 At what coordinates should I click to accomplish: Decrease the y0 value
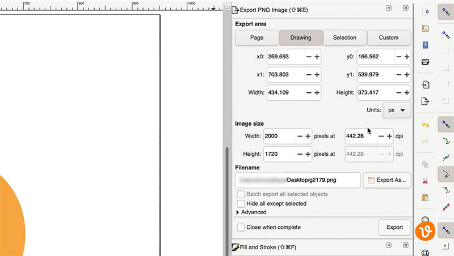click(x=399, y=57)
